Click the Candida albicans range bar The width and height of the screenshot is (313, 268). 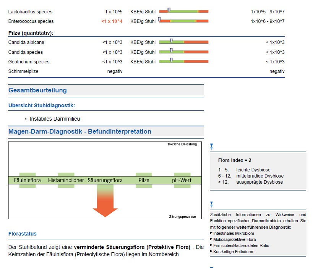click(184, 42)
